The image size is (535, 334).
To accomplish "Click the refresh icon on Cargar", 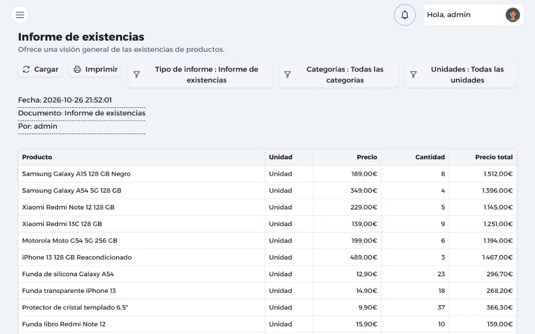I will [26, 69].
